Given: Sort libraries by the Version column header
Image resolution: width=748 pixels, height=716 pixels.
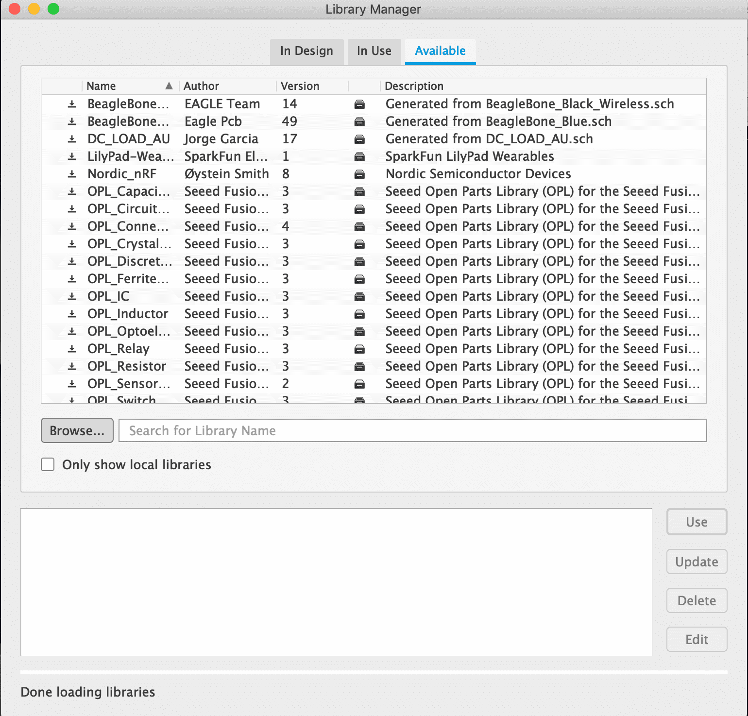Looking at the screenshot, I should [312, 86].
